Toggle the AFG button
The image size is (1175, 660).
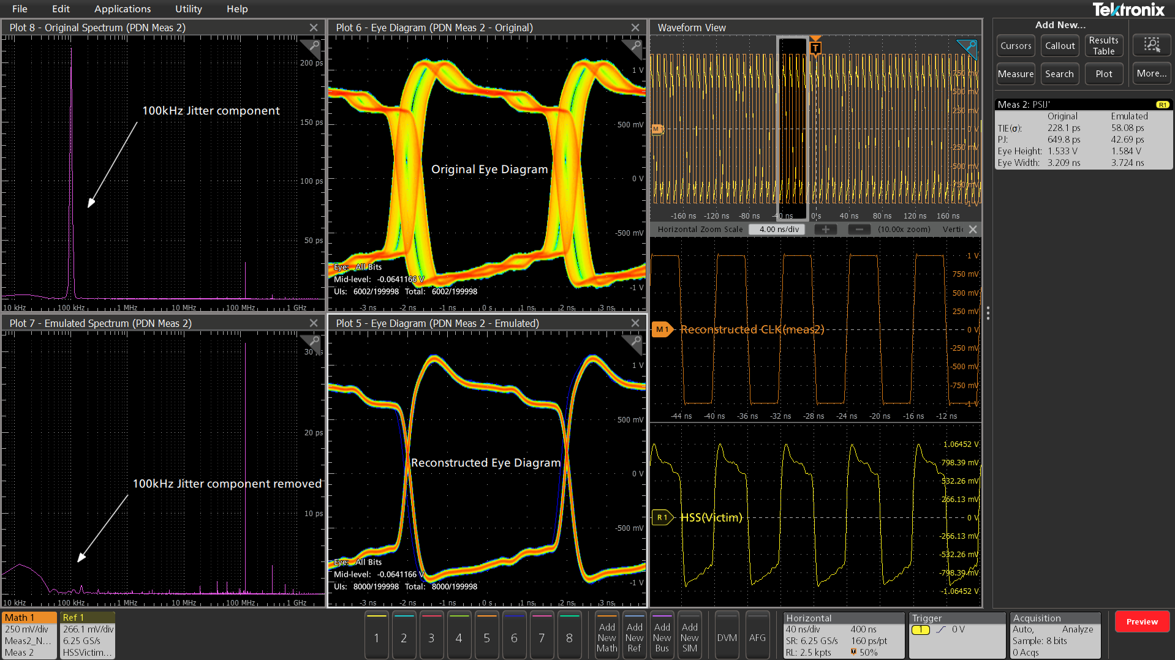pos(758,635)
